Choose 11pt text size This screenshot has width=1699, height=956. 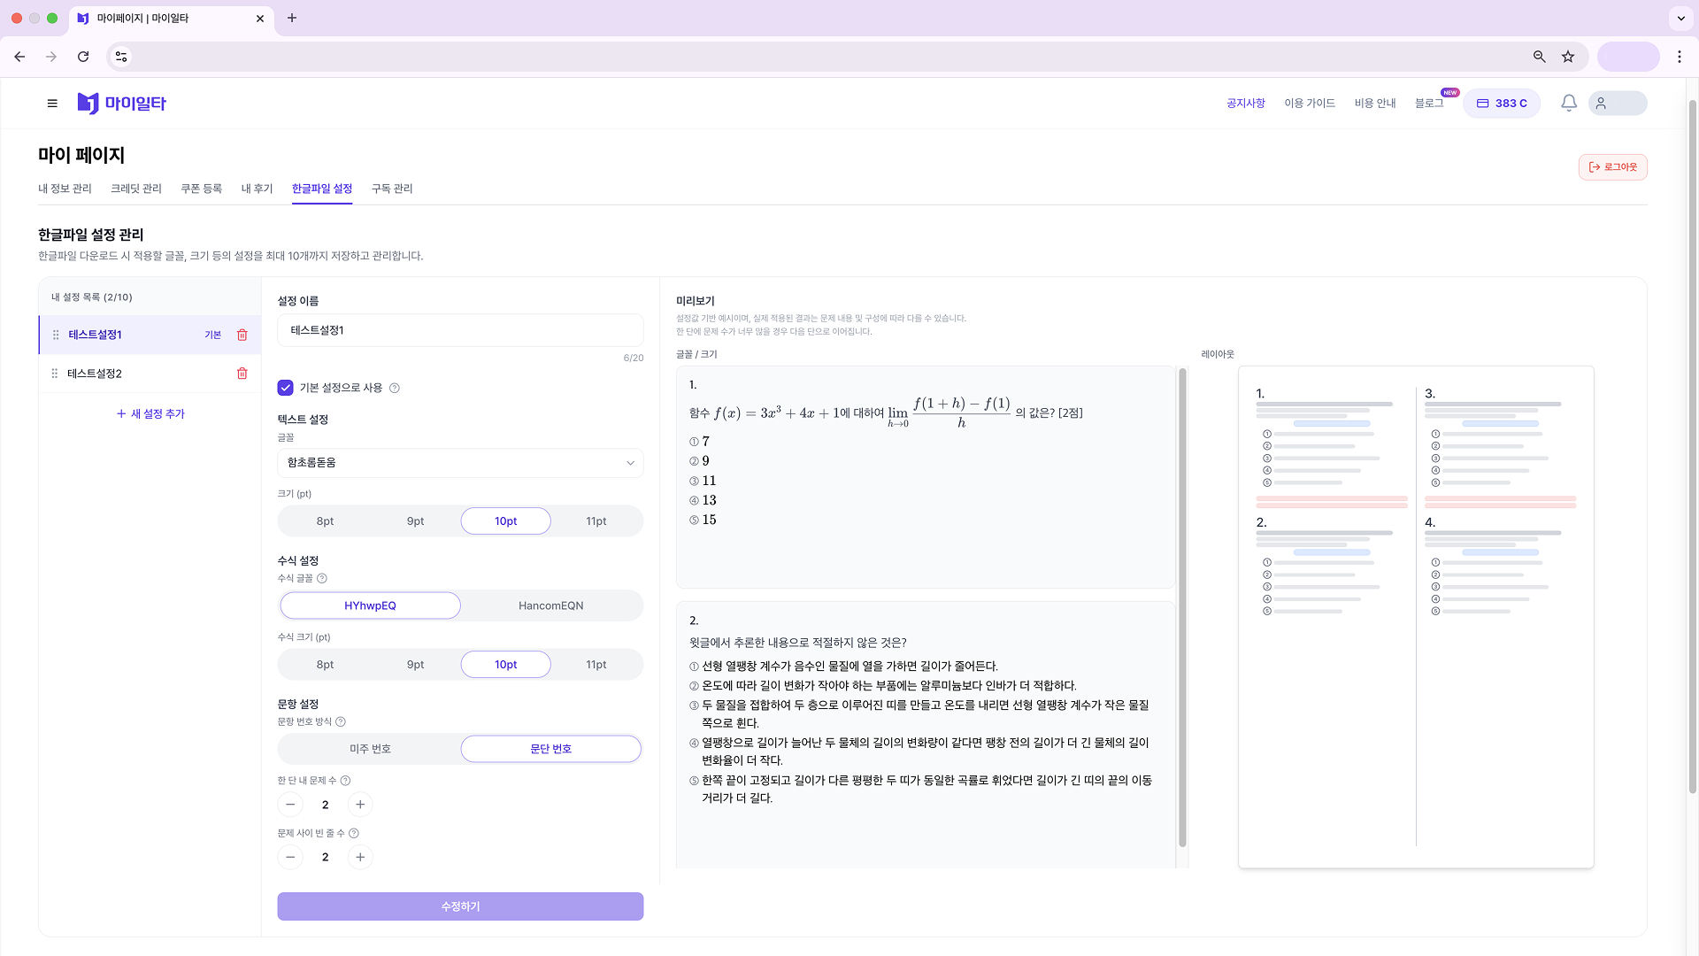(x=596, y=521)
